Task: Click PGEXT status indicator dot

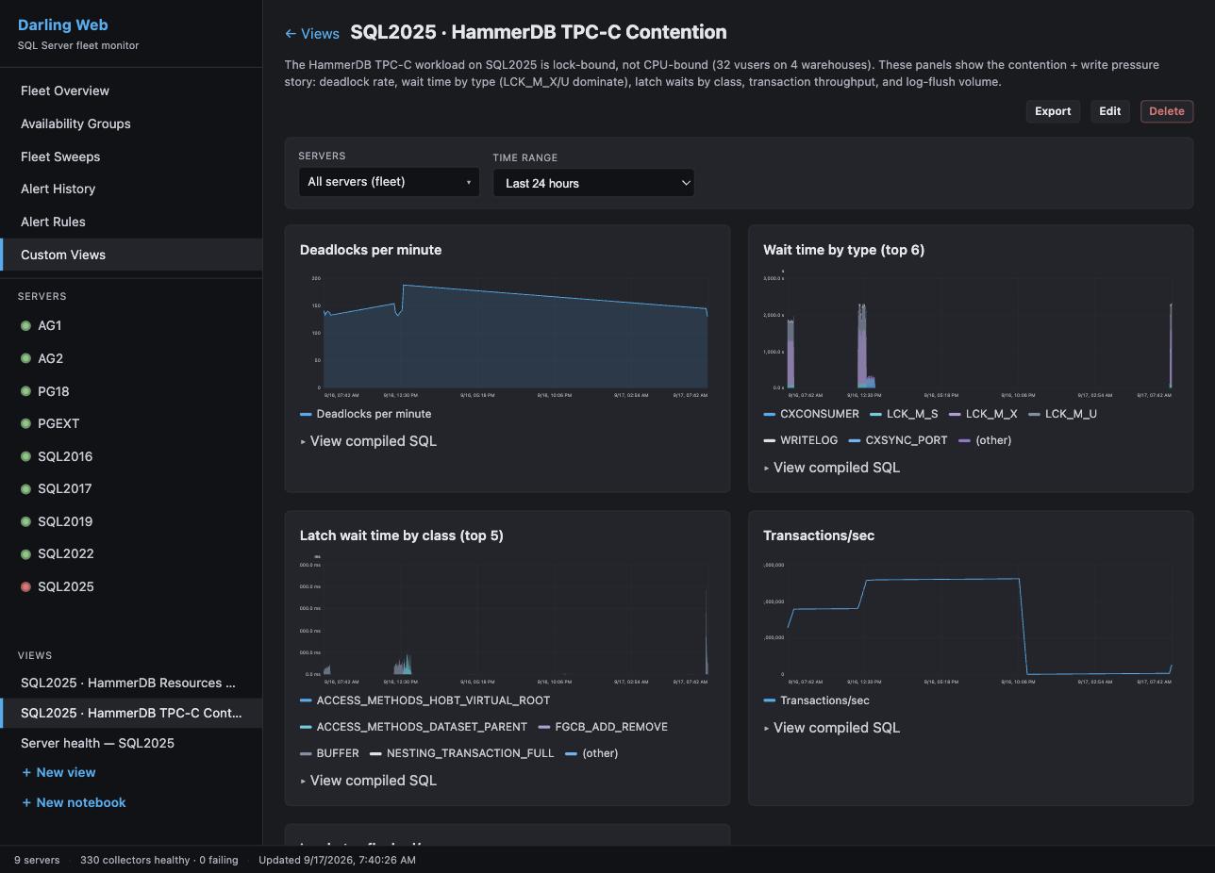Action: (26, 423)
